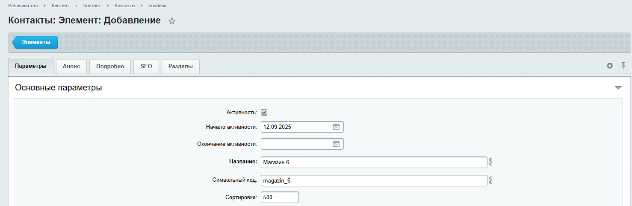Open Рабочий стол breadcrumb link

click(x=23, y=6)
